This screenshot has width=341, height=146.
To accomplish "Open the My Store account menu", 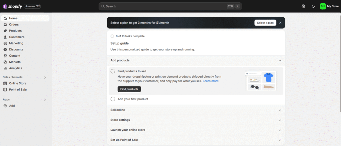I will point(329,6).
